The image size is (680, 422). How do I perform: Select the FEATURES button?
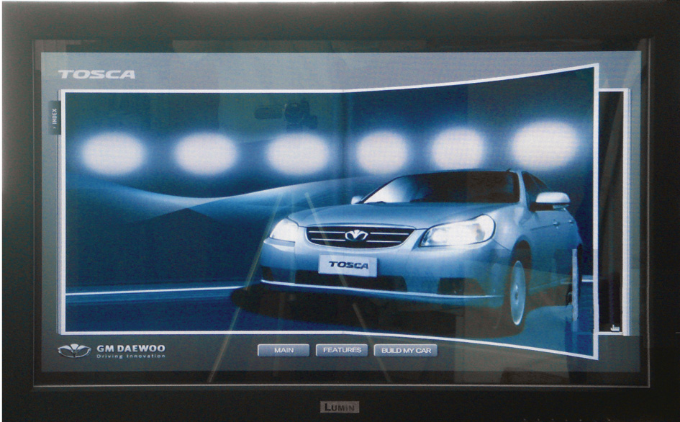pos(342,350)
